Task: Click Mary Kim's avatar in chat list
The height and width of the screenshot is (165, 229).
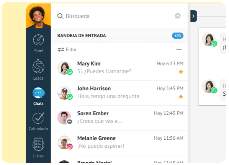Action: 64,68
